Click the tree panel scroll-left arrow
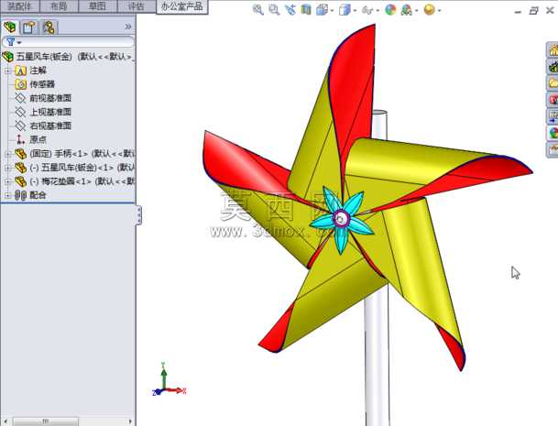Image resolution: width=558 pixels, height=426 pixels. [5, 421]
